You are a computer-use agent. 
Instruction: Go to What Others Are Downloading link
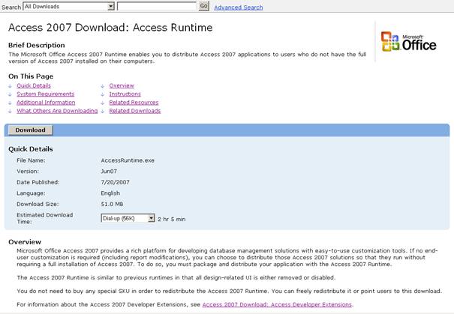pos(57,111)
